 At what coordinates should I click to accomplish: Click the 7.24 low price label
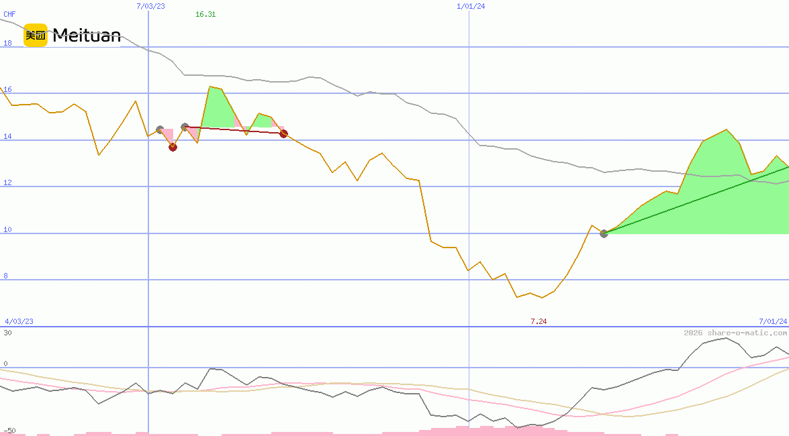[x=539, y=321]
